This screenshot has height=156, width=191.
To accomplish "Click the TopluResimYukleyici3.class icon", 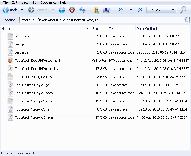I will tap(10, 101).
